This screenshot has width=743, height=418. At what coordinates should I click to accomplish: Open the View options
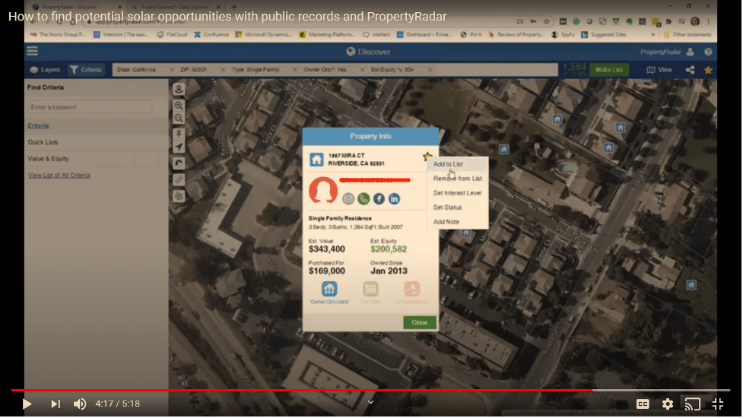point(659,70)
